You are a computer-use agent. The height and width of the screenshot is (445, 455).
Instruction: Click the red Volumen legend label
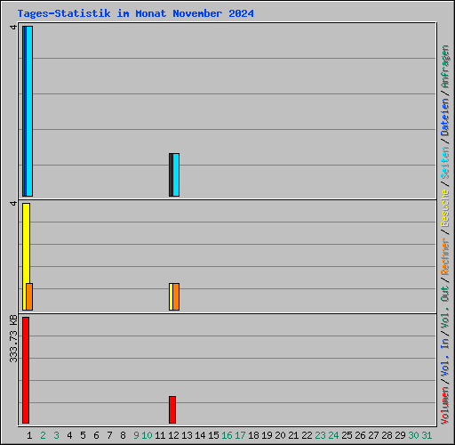pos(444,406)
